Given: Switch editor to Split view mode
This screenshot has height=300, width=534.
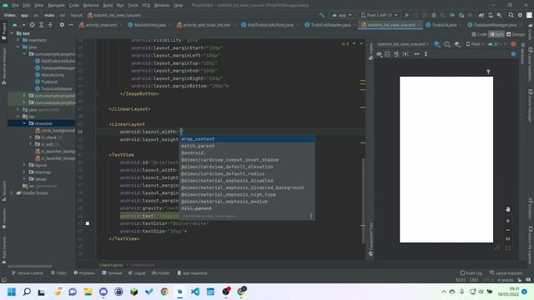Looking at the screenshot, I should (496, 34).
